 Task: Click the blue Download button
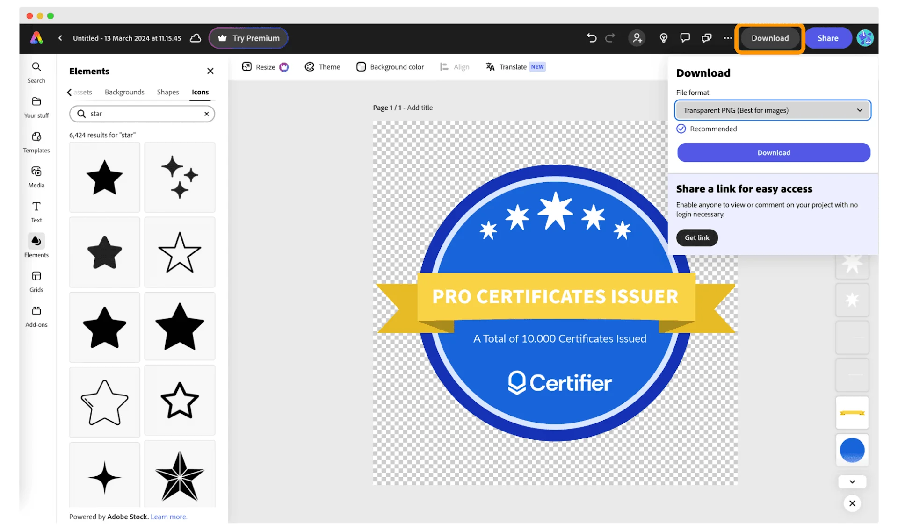774,152
